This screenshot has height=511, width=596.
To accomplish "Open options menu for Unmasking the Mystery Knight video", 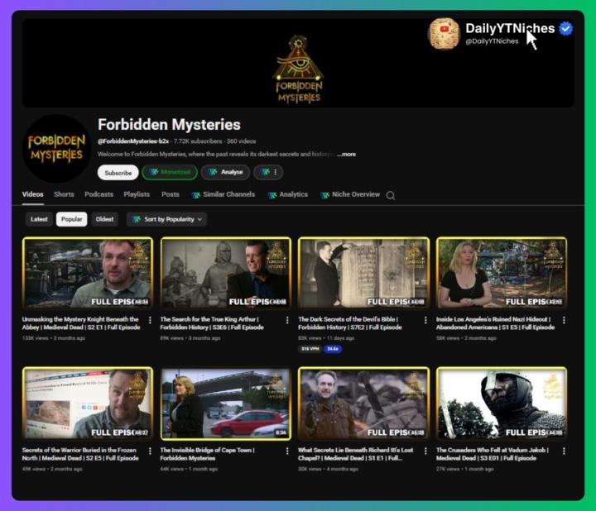I will 150,320.
